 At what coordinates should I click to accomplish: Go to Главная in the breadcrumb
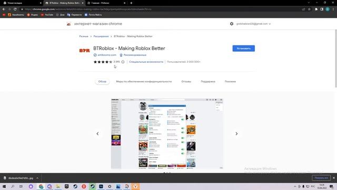[84, 36]
